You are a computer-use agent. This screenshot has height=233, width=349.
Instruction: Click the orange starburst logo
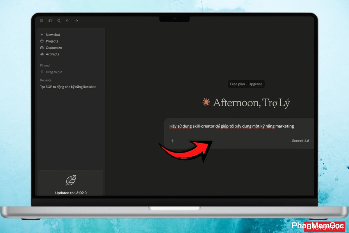pyautogui.click(x=206, y=102)
